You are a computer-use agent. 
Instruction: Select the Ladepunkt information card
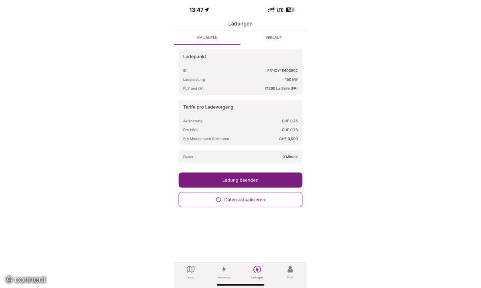[240, 72]
